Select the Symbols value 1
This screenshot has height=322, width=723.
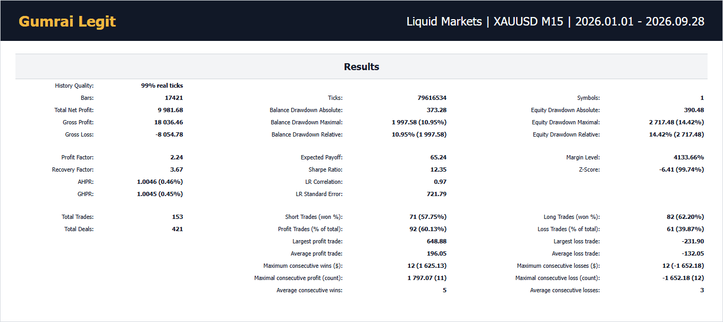tap(702, 98)
